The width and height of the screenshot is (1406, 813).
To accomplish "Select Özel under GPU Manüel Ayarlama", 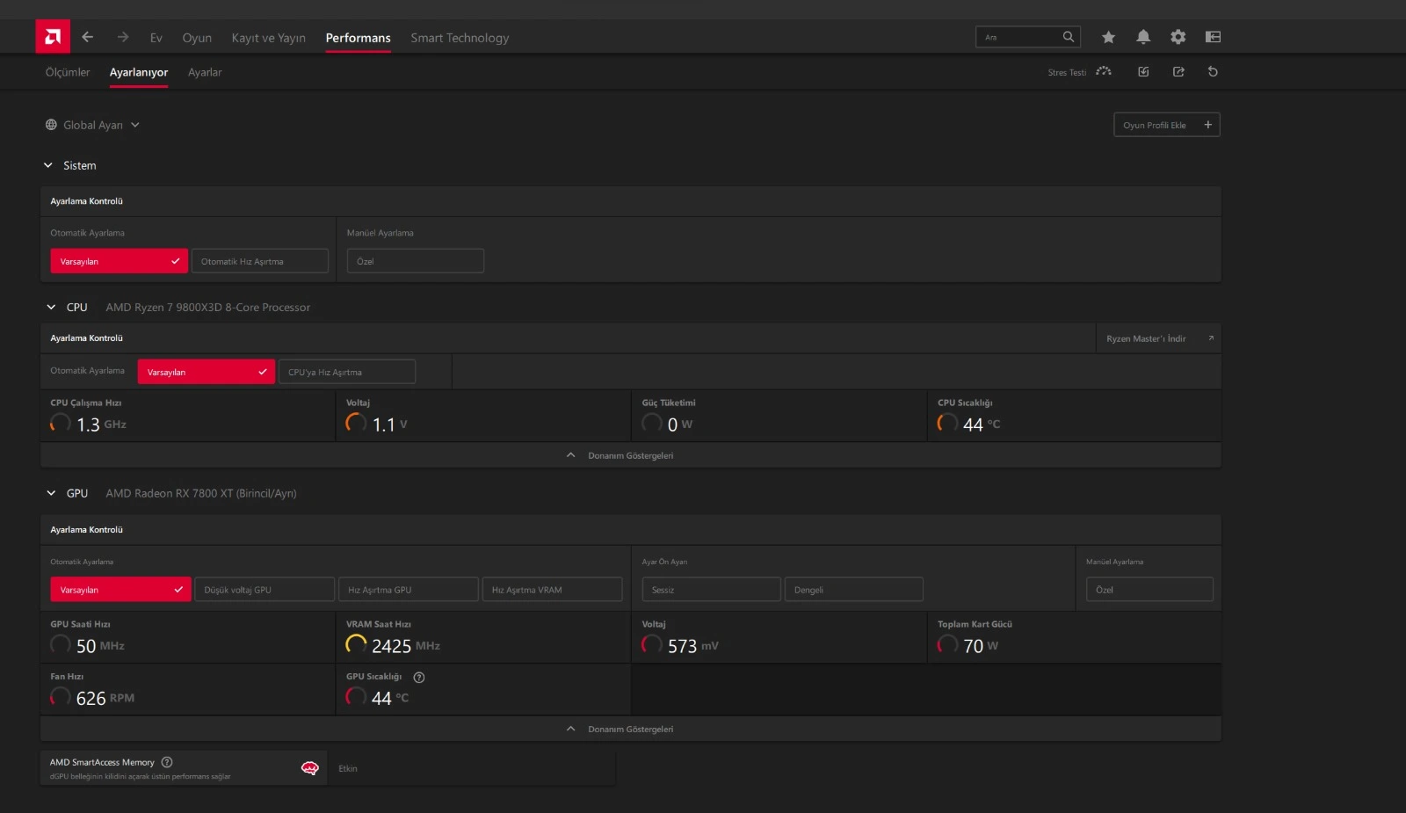I will 1149,590.
